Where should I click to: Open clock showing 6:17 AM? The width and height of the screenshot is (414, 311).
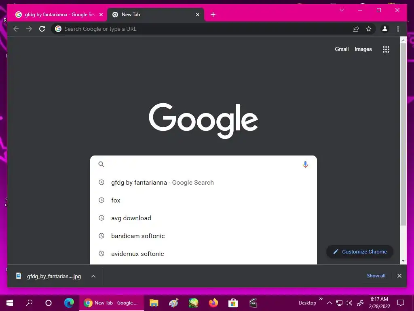[x=379, y=303]
